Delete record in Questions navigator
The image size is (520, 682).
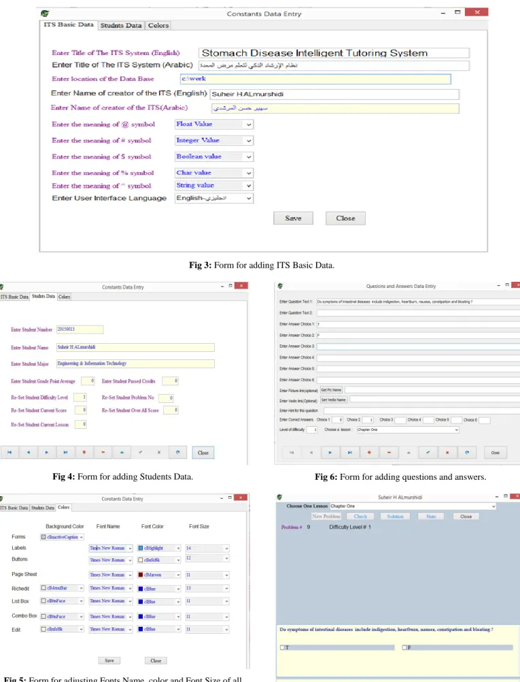[389, 453]
